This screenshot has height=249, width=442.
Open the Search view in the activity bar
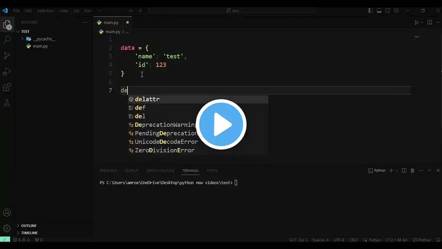pos(7,40)
